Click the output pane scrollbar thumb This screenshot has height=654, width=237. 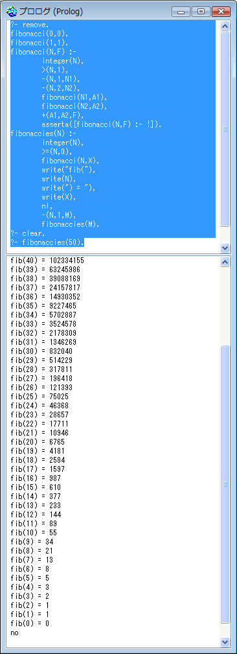click(x=225, y=484)
